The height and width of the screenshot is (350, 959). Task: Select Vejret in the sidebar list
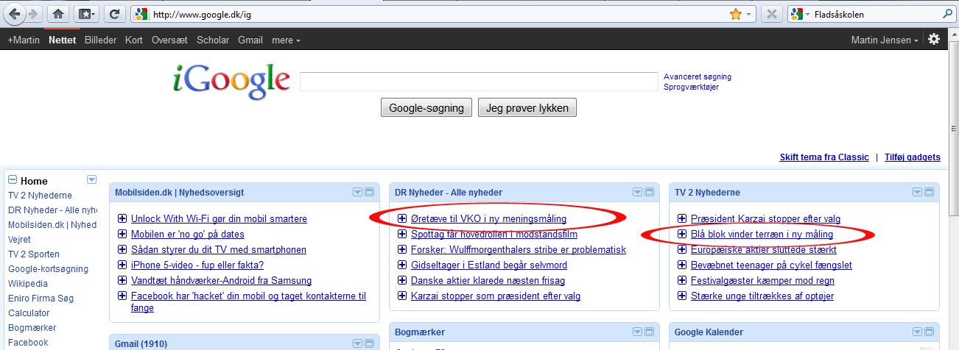click(20, 239)
